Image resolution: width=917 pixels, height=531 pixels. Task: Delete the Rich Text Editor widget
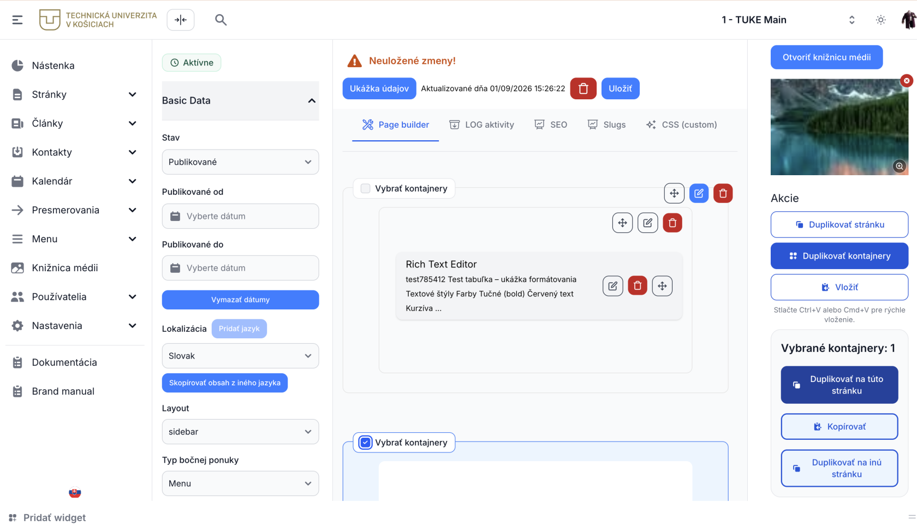[638, 286]
